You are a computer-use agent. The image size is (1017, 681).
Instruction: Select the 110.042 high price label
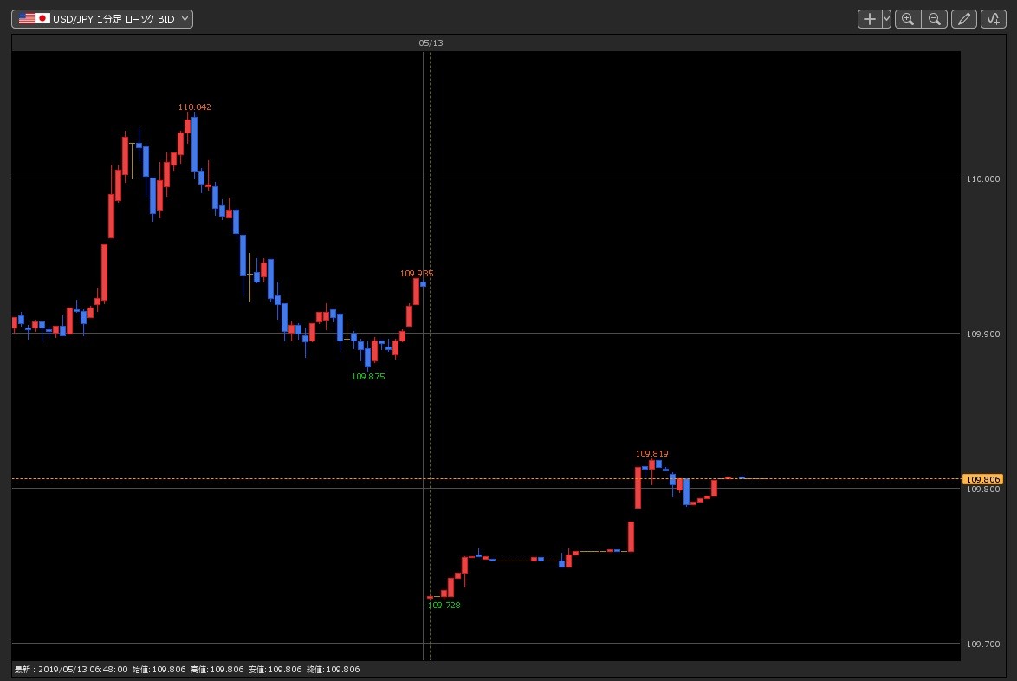pos(195,107)
